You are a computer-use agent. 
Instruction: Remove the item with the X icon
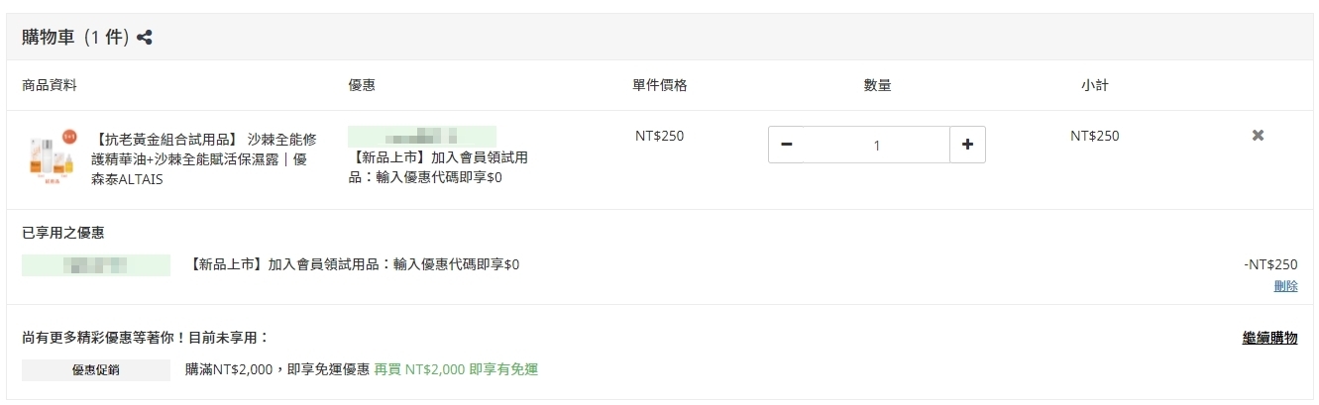1258,136
